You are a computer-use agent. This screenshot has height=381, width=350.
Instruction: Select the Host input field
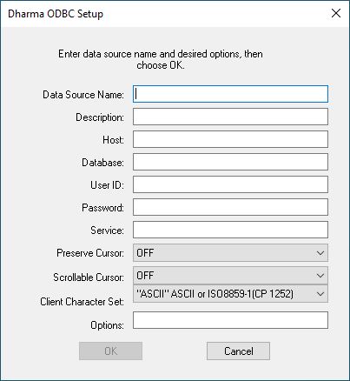tap(230, 139)
